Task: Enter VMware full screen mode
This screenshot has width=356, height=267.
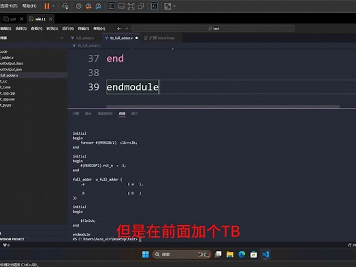Action: pos(131,6)
